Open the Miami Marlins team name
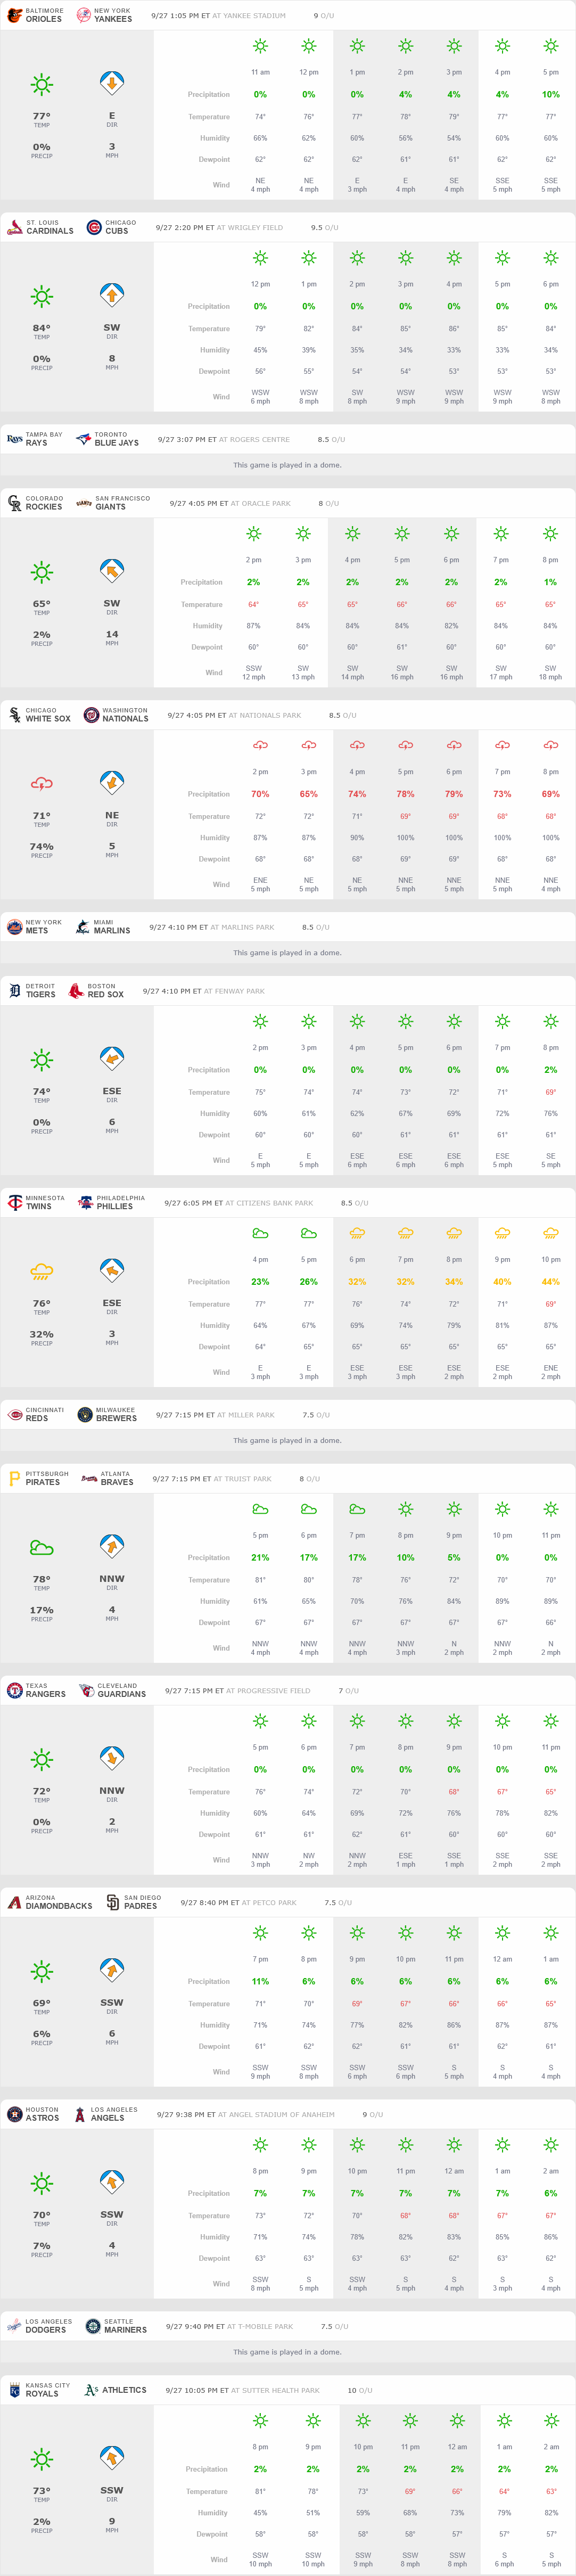This screenshot has width=576, height=2576. (111, 931)
